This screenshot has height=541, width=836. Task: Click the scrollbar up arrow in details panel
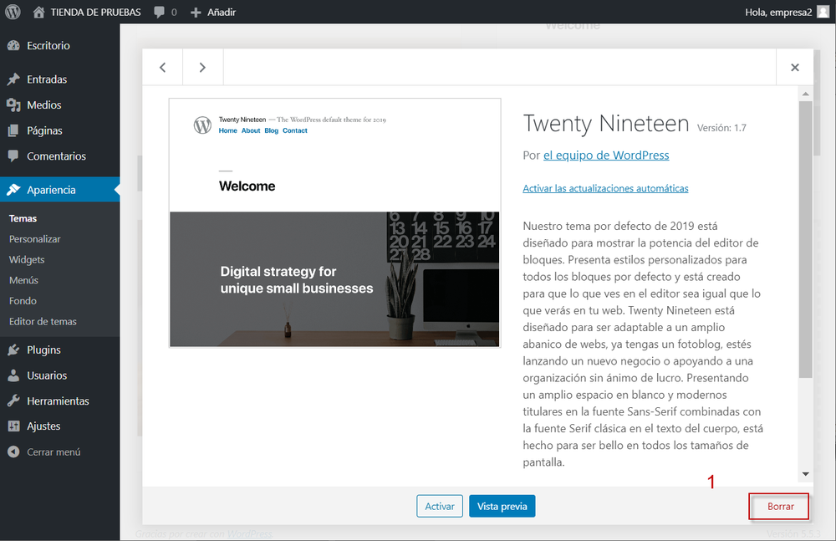(806, 94)
